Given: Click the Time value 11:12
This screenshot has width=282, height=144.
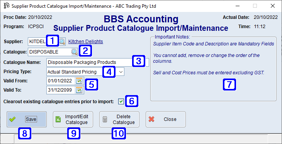Looking at the screenshot, I should tap(260, 27).
